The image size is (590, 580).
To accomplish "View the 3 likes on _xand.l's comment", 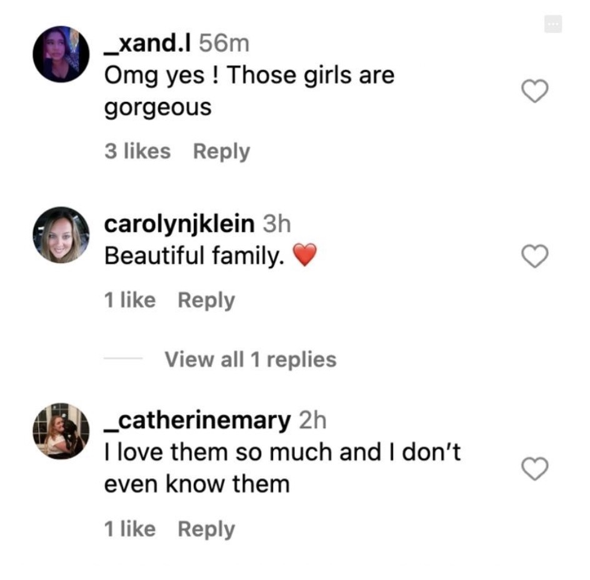I will [x=137, y=151].
